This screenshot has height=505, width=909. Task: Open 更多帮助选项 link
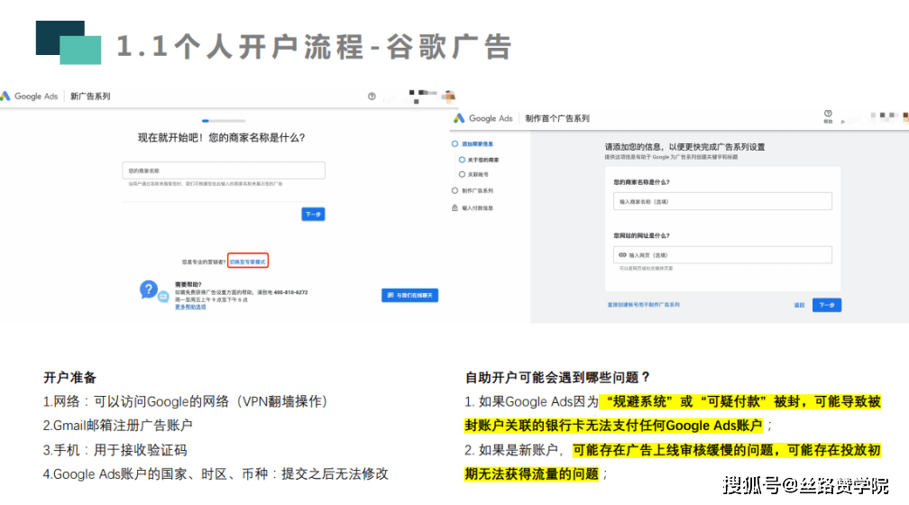(x=190, y=307)
